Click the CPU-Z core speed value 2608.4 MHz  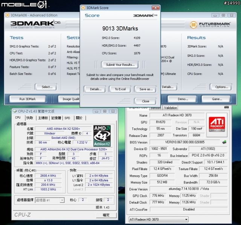click(x=48, y=176)
